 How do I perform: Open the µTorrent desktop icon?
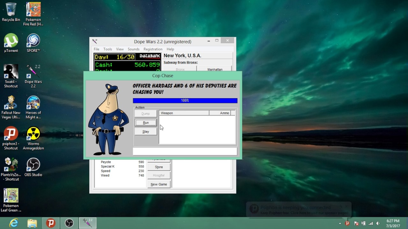(x=11, y=43)
